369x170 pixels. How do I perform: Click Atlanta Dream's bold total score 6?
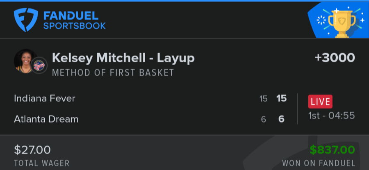click(x=281, y=119)
